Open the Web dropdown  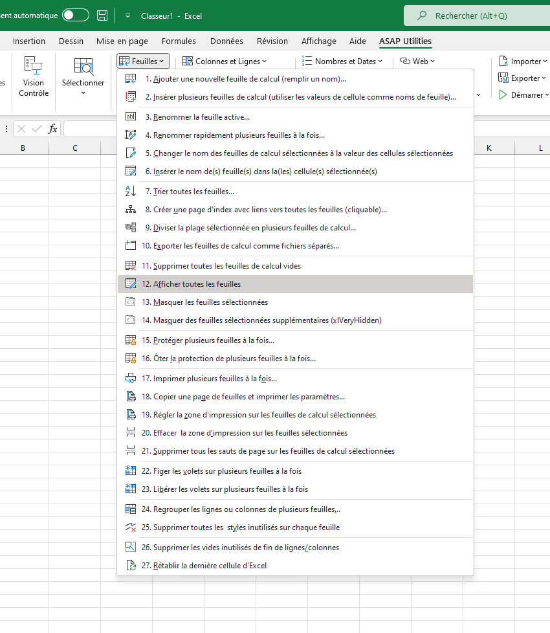(x=417, y=61)
